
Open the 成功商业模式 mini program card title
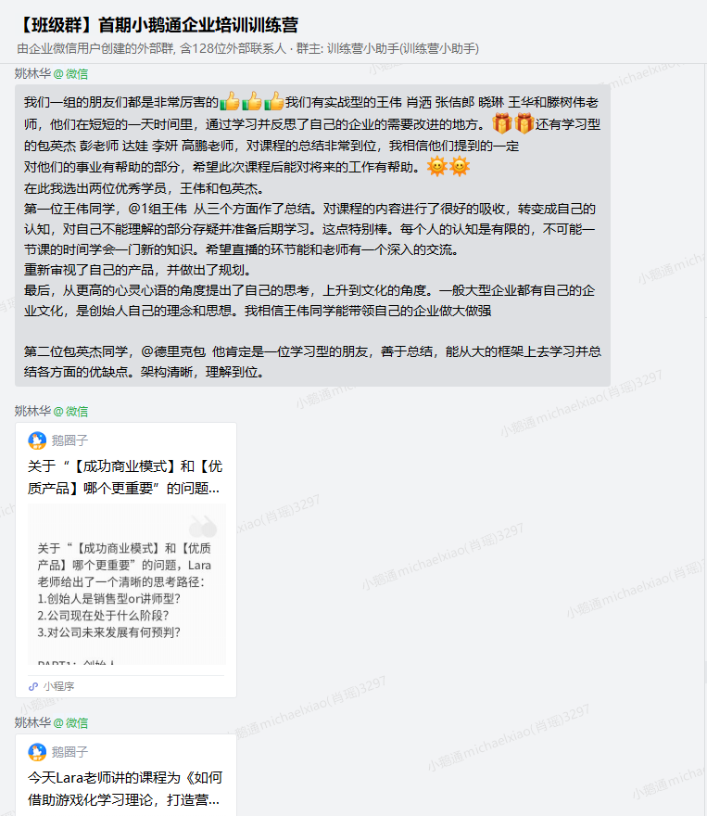tap(125, 477)
